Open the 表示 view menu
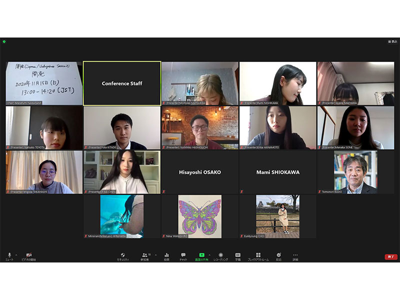The height and width of the screenshot is (300, 400). 393,41
